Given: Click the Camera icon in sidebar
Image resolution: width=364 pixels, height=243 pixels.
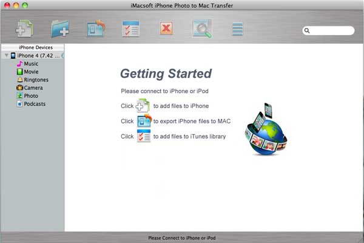Looking at the screenshot, I should pyautogui.click(x=20, y=87).
